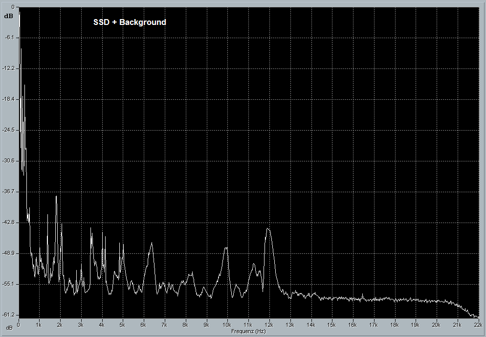Click the '15k' frequency axis label
486x337 pixels.
331,325
